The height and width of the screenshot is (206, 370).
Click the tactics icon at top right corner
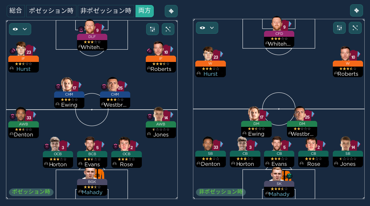(356, 10)
